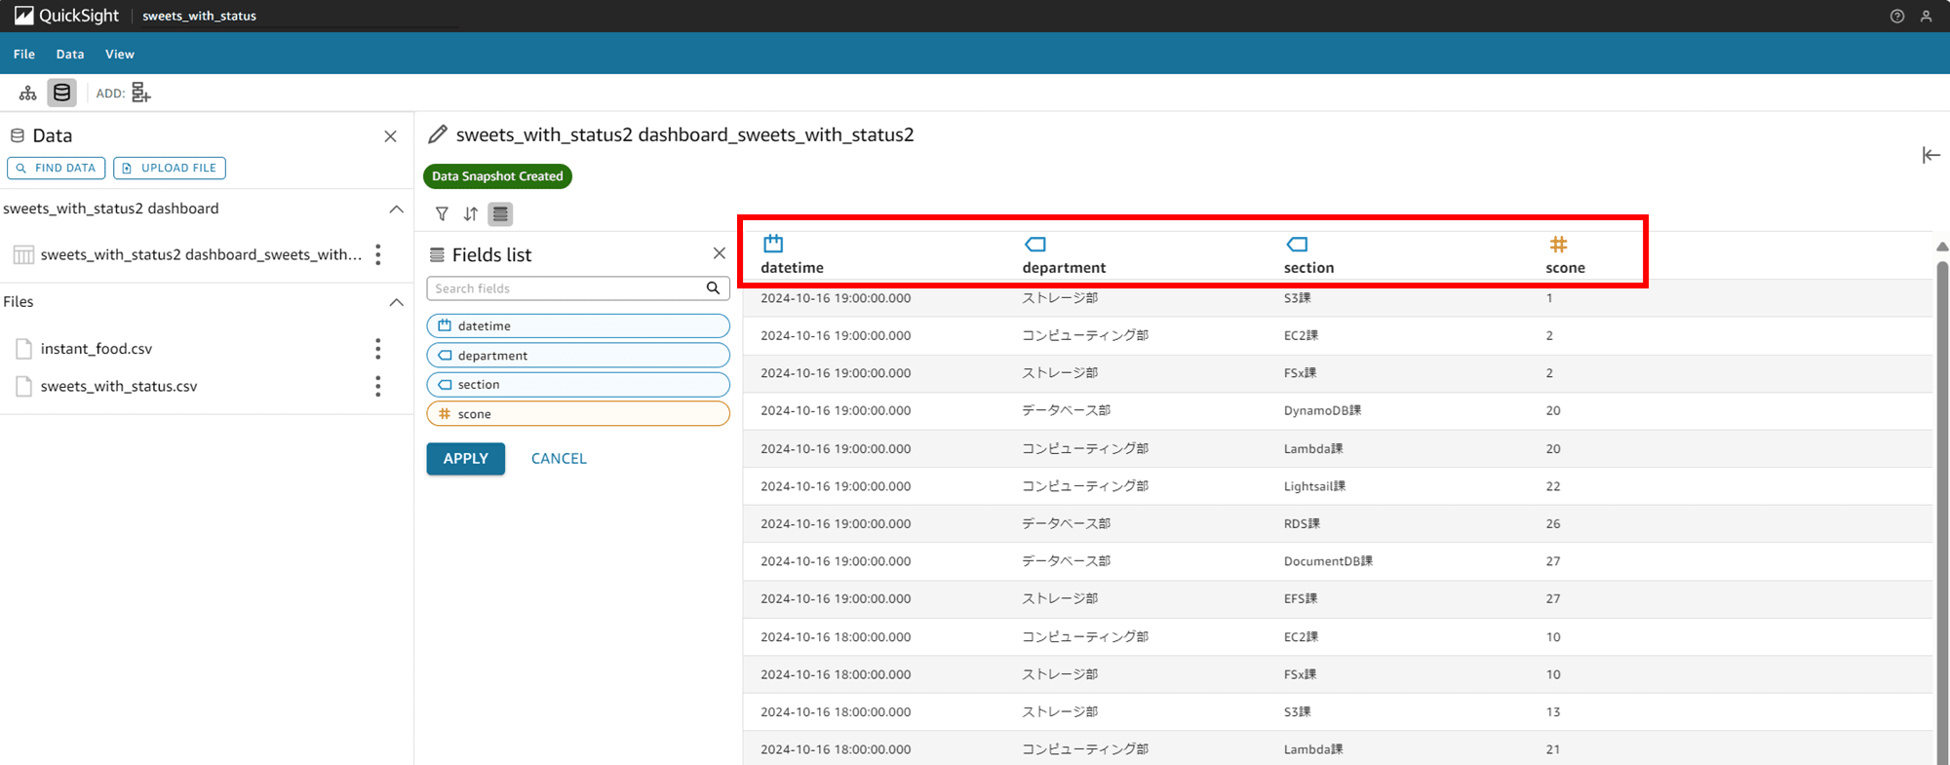Click the datetime column header

coord(792,267)
